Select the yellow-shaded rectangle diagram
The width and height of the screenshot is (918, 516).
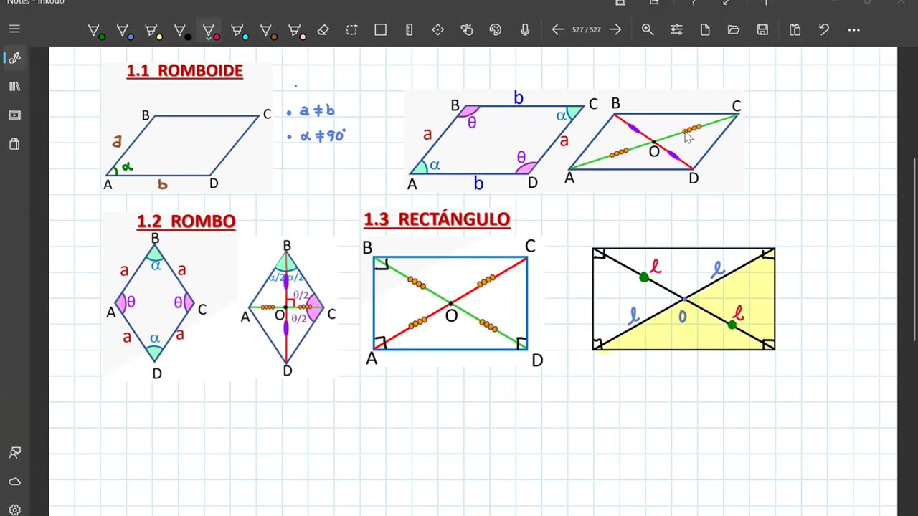[683, 299]
